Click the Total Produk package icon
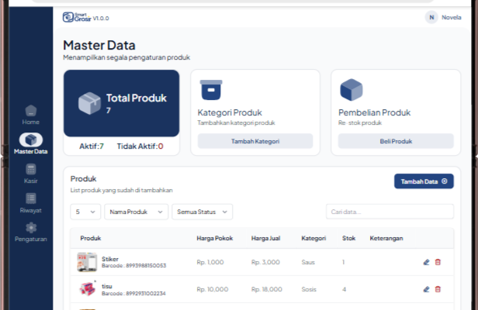 89,103
